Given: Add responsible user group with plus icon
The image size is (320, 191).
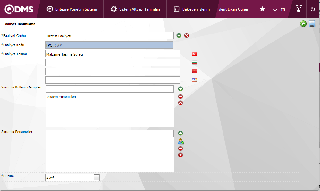Looking at the screenshot, I should pyautogui.click(x=181, y=89).
